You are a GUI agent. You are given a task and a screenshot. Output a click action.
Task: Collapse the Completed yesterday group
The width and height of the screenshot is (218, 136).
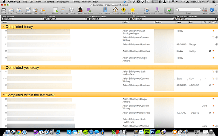pyautogui.click(x=4, y=67)
